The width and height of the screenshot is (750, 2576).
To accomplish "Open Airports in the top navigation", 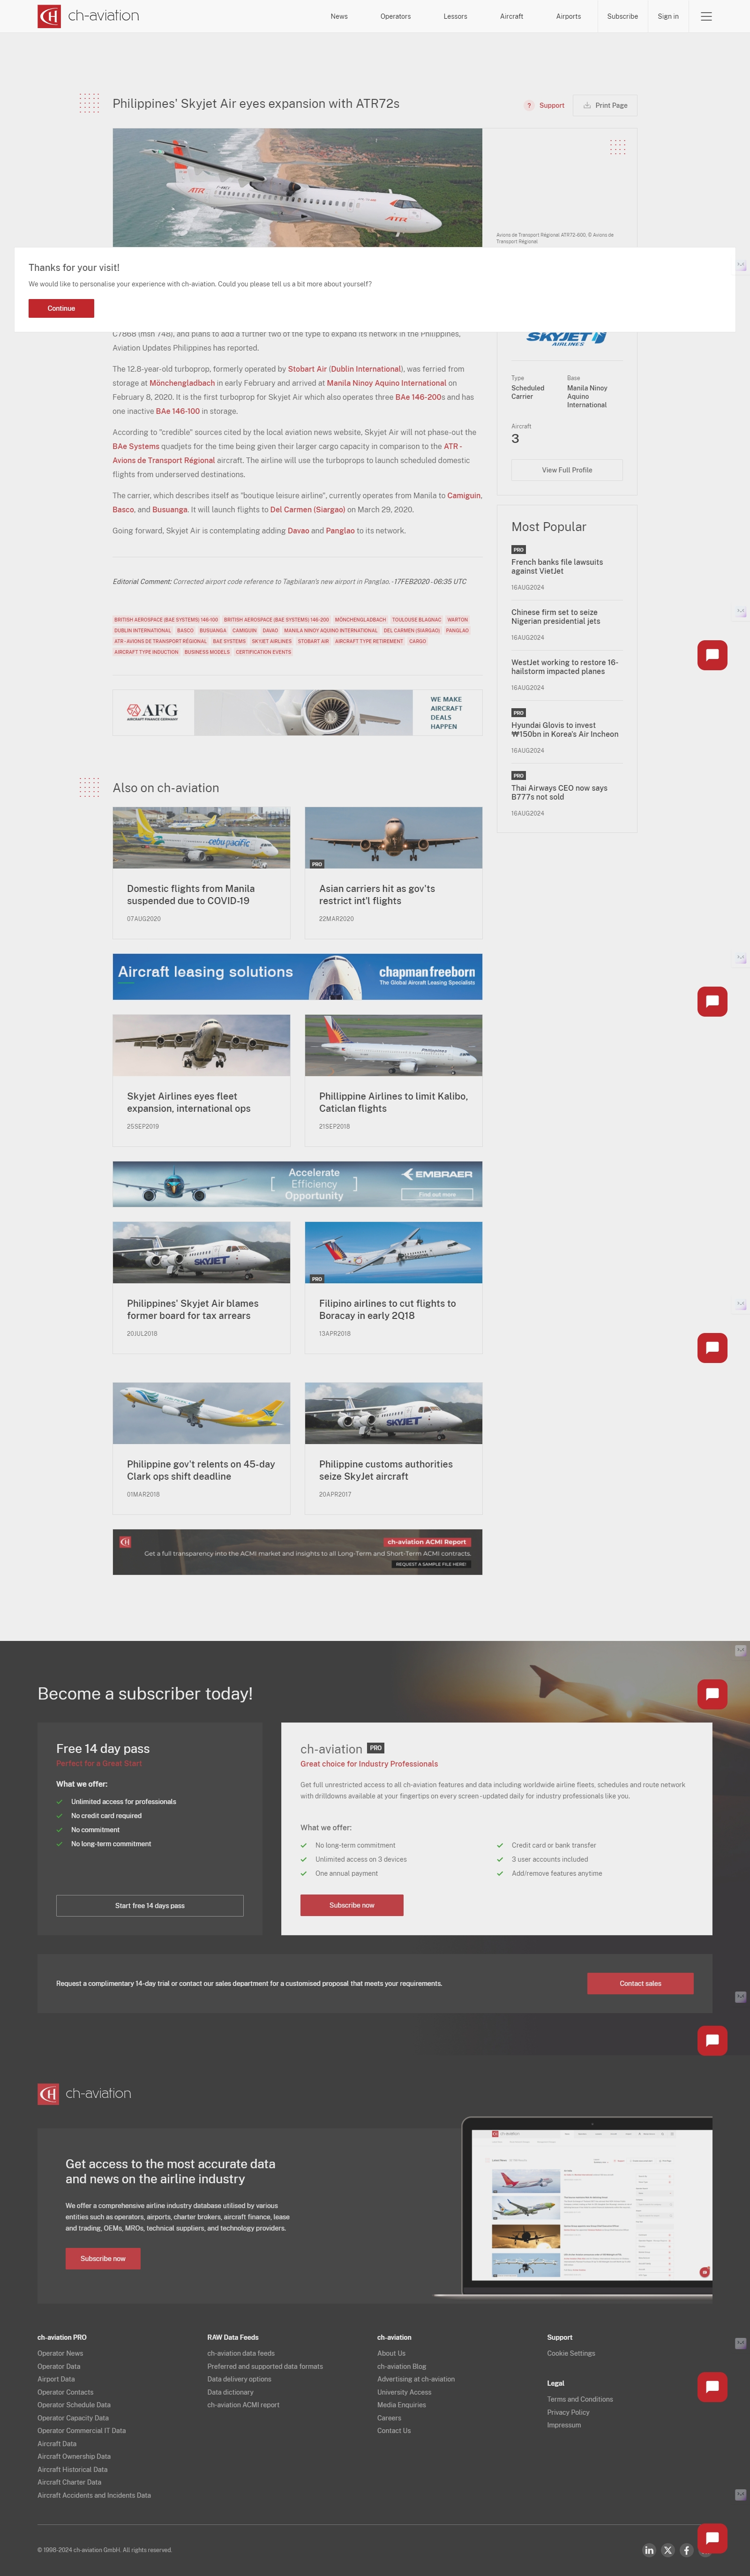I will click(x=568, y=16).
